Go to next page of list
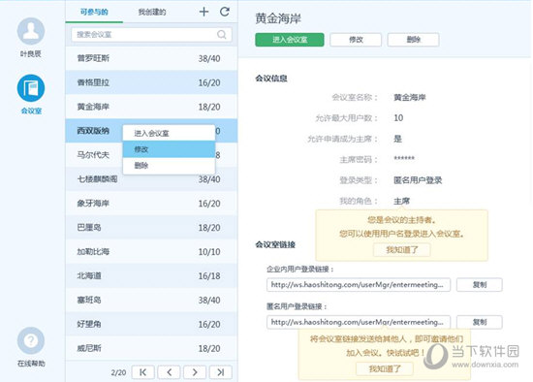The width and height of the screenshot is (533, 382). (195, 372)
